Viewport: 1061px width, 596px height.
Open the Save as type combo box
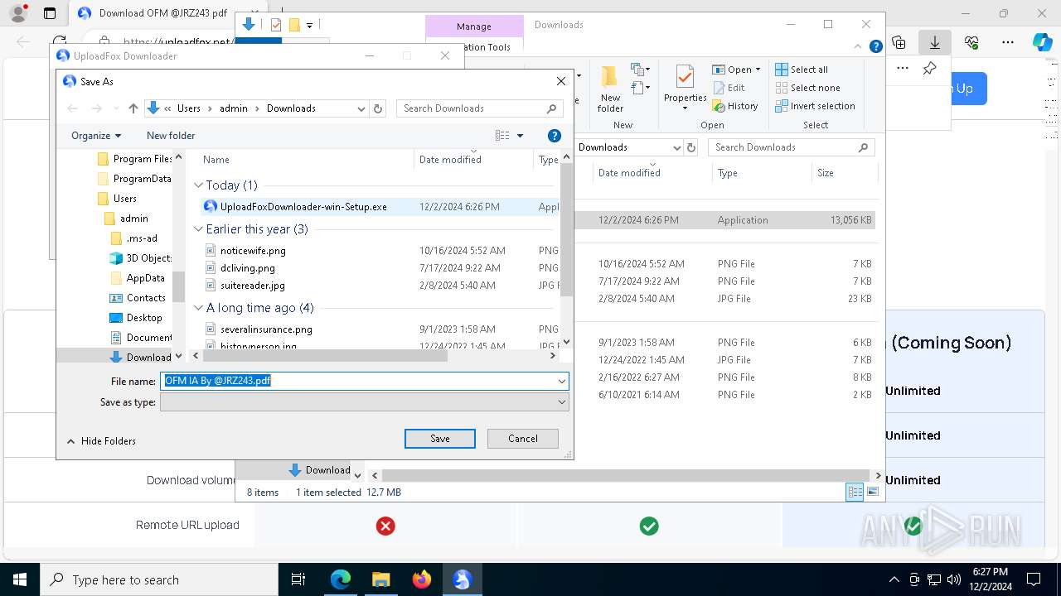coord(365,402)
